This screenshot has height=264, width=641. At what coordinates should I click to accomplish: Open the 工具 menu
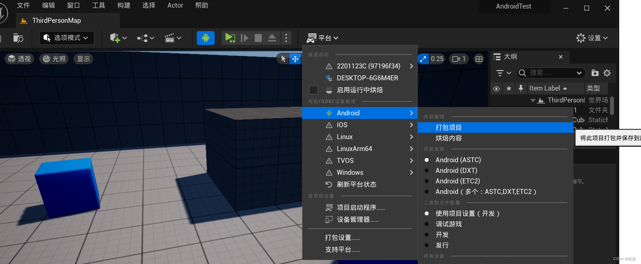pos(98,5)
